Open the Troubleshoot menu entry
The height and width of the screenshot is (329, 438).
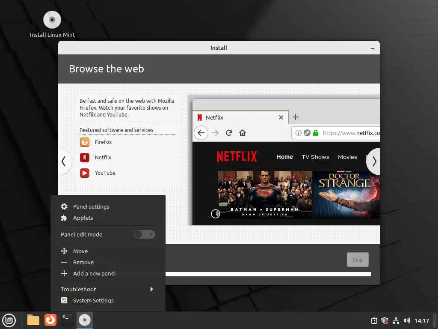tap(108, 289)
